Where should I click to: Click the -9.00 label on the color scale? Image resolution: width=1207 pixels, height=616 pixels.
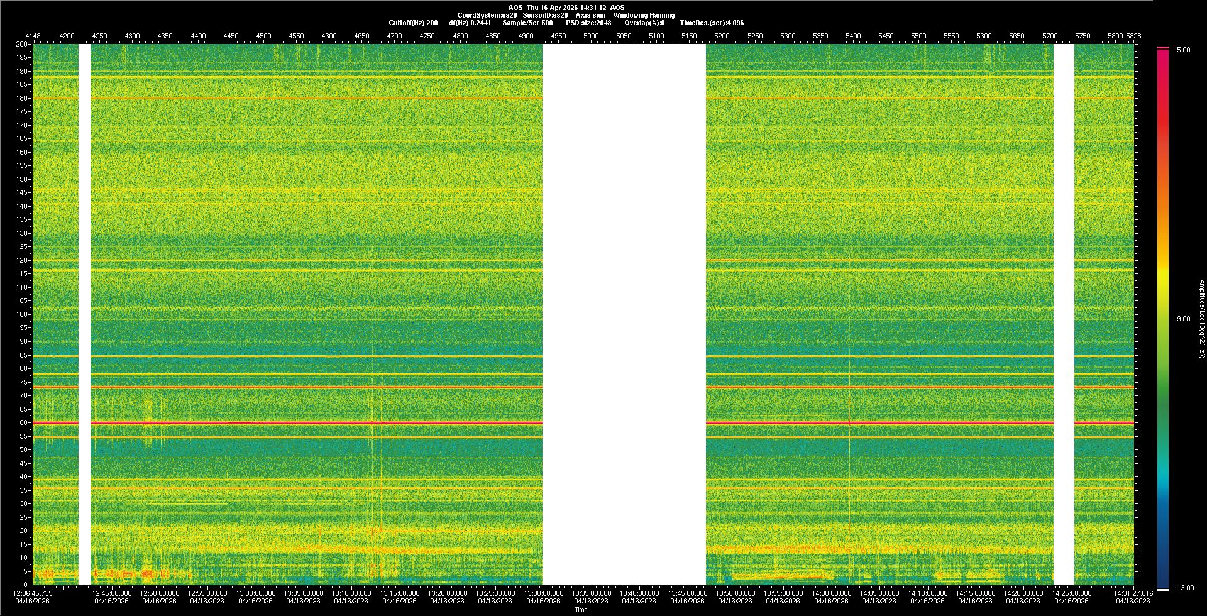(1182, 319)
